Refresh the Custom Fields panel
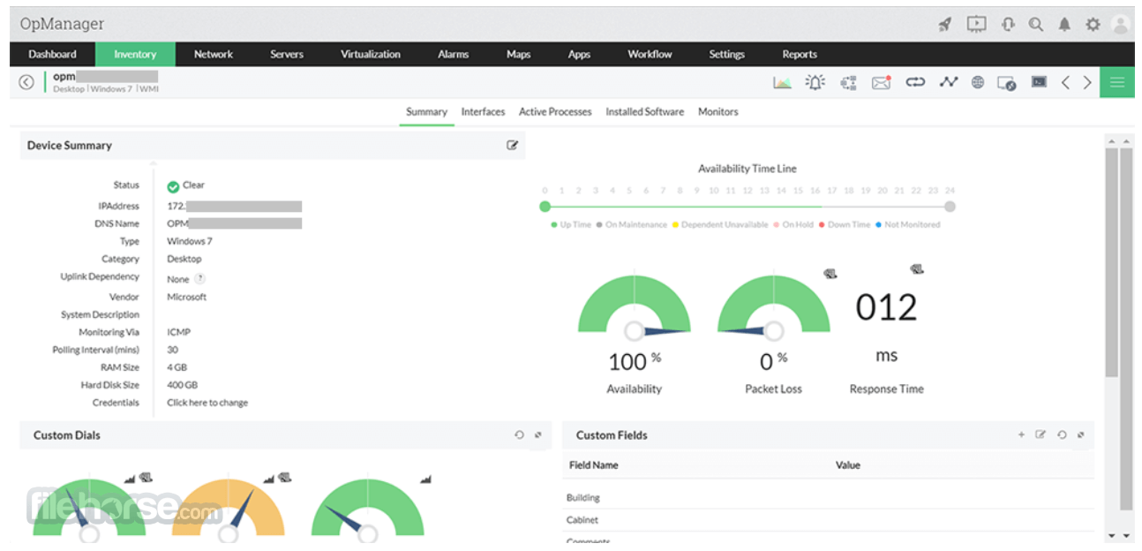Viewport: 1142px width, 551px height. coord(1062,434)
